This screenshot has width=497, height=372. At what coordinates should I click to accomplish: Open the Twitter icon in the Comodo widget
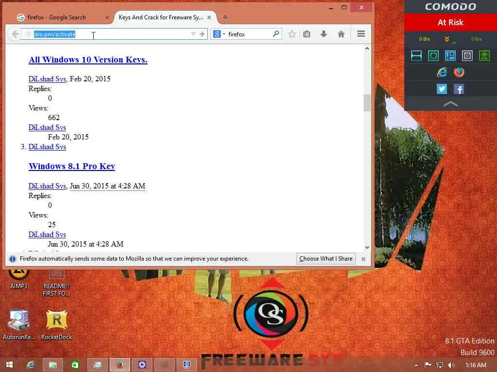442,89
